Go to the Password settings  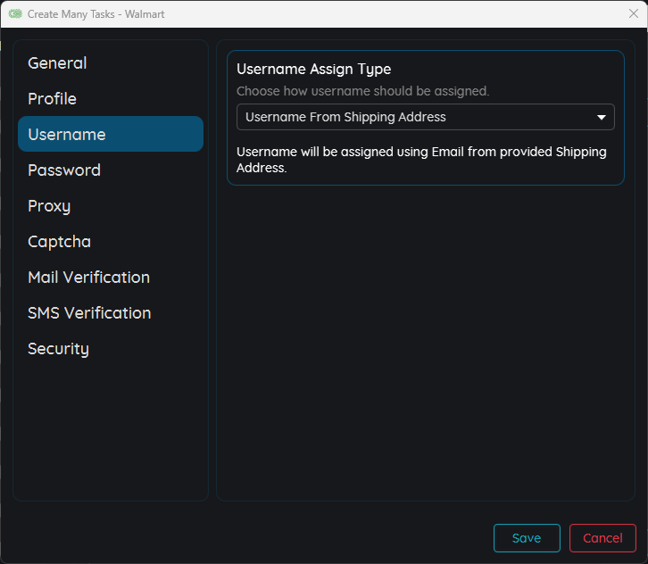(x=64, y=170)
